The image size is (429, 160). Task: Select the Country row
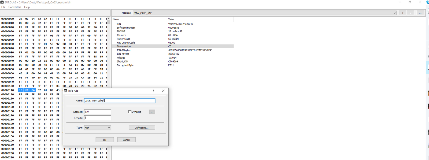pyautogui.click(x=173, y=35)
